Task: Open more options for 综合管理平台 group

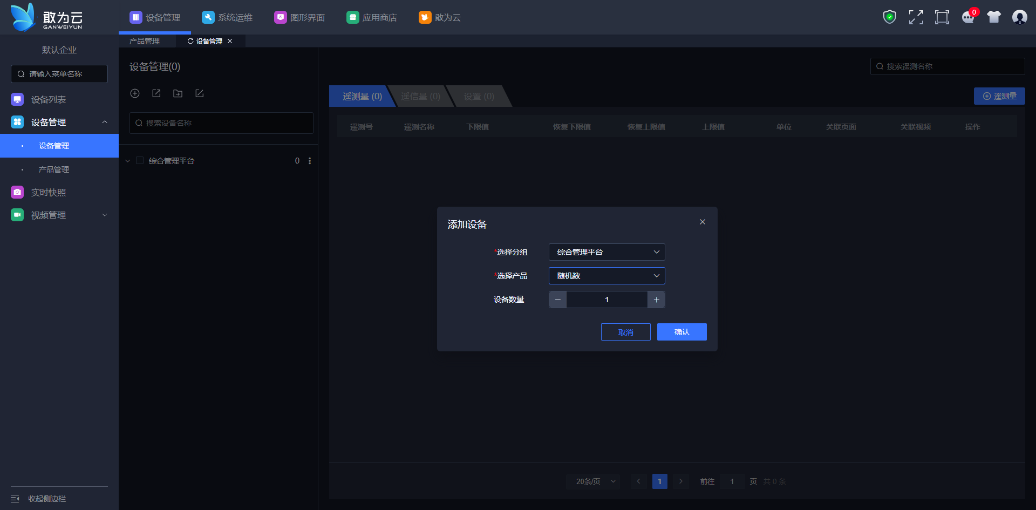Action: click(x=310, y=161)
